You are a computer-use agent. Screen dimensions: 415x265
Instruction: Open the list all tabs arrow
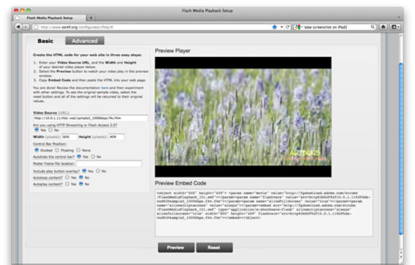(399, 18)
